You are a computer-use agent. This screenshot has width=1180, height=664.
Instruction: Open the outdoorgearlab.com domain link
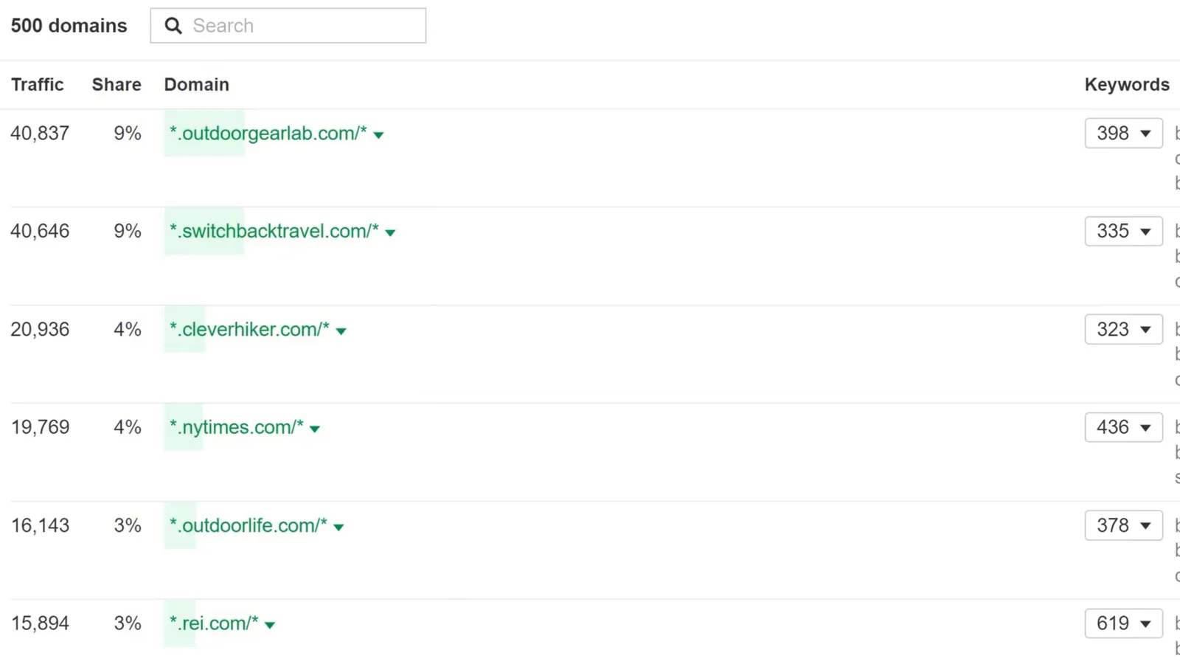pyautogui.click(x=268, y=134)
